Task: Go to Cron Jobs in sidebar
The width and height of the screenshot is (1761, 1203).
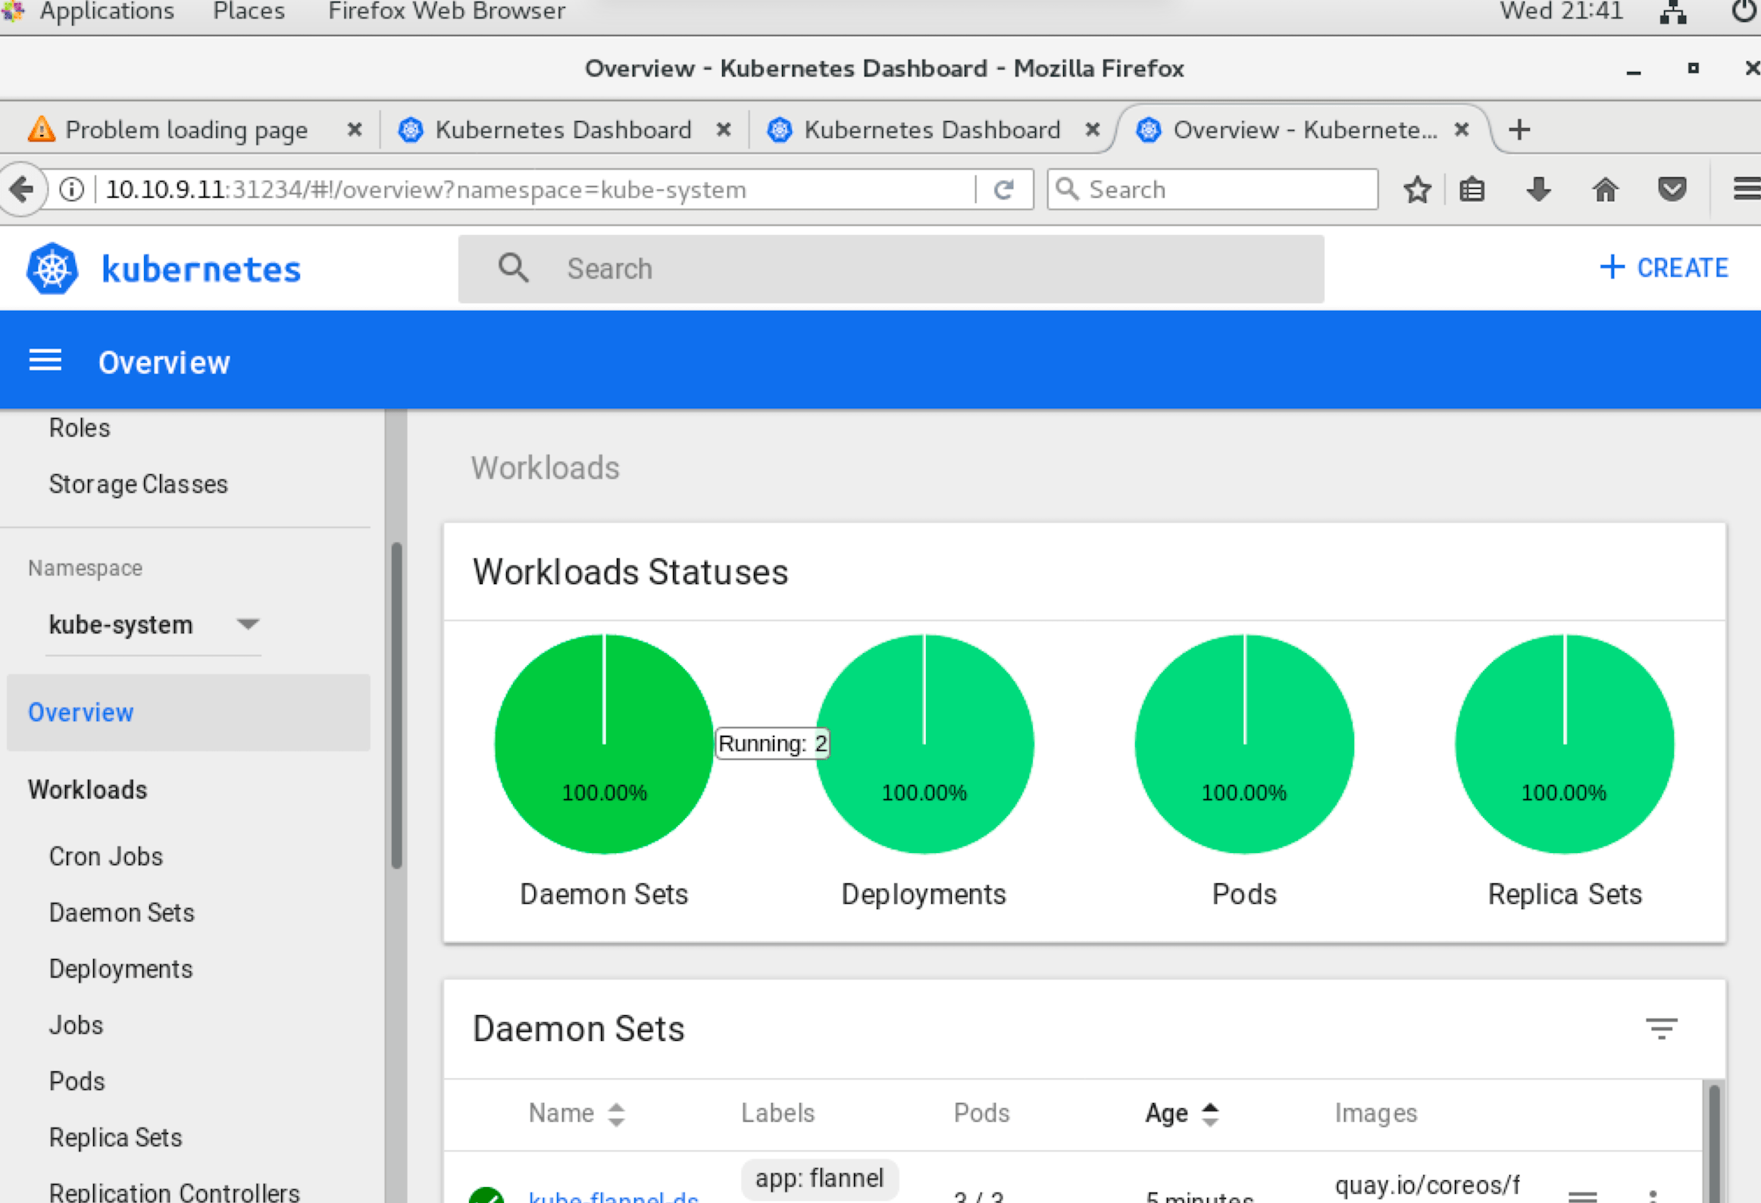Action: (106, 856)
